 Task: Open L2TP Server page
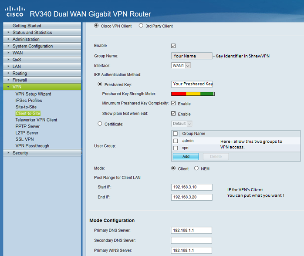27,133
